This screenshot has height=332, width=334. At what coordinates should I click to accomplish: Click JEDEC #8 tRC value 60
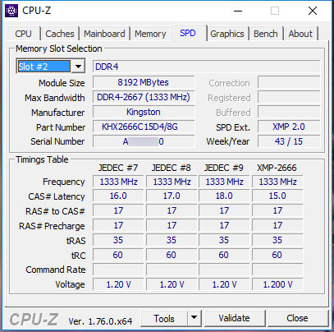pos(172,255)
